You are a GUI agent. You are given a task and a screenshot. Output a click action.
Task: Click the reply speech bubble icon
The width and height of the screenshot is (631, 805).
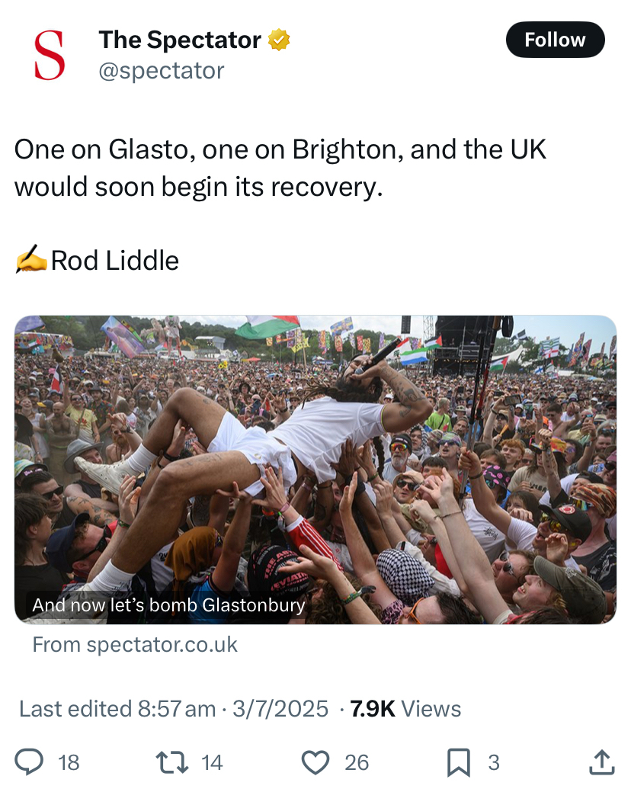tap(30, 762)
